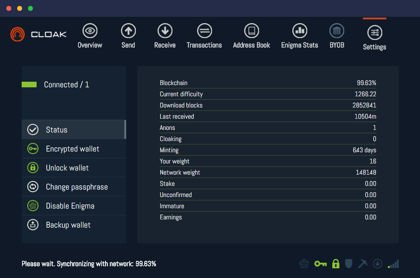Select the Status menu entry

click(74, 129)
